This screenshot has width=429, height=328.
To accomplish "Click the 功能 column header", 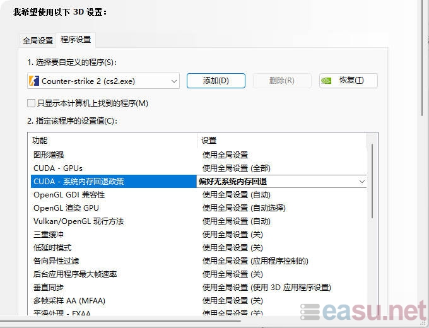I will coord(114,141).
